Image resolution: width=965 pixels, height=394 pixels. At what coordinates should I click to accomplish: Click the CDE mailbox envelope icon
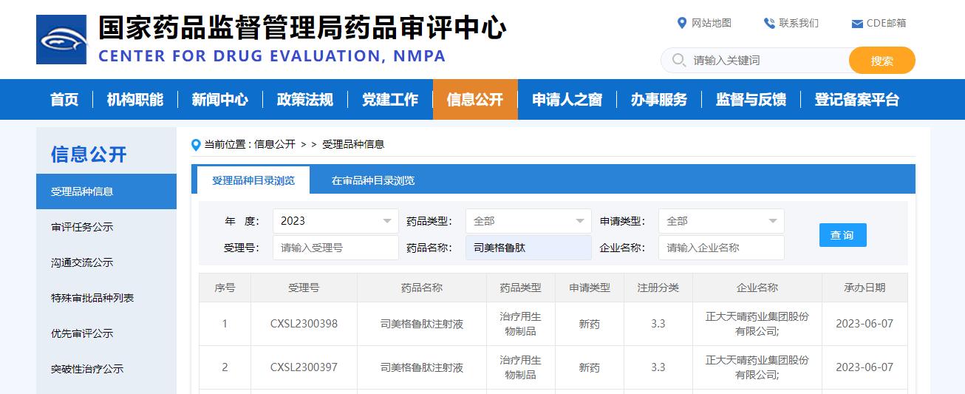click(857, 24)
